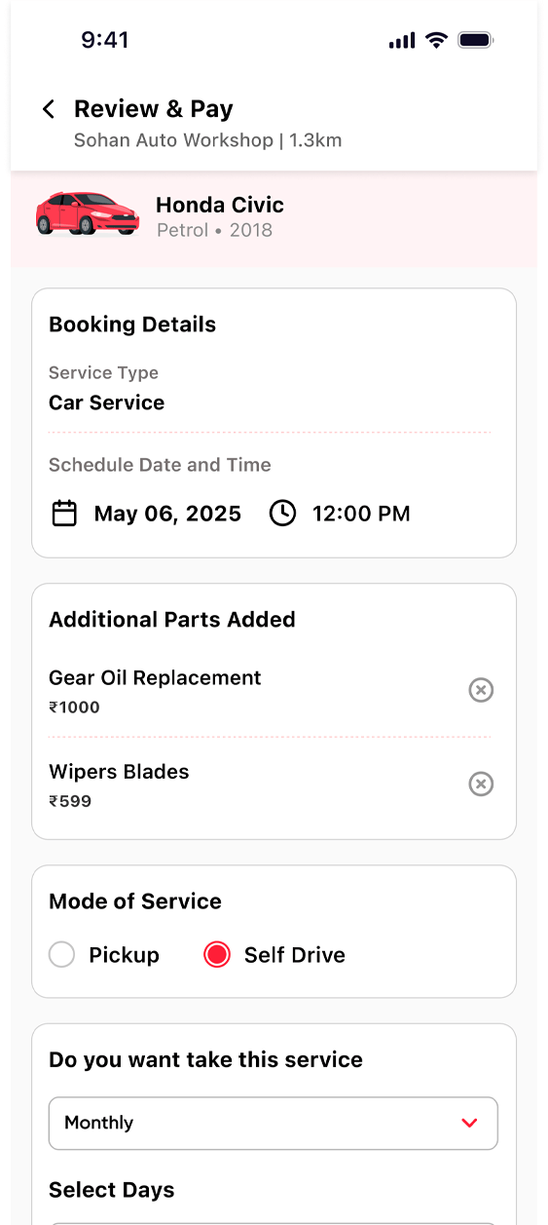Tap the battery icon in status bar

(476, 40)
